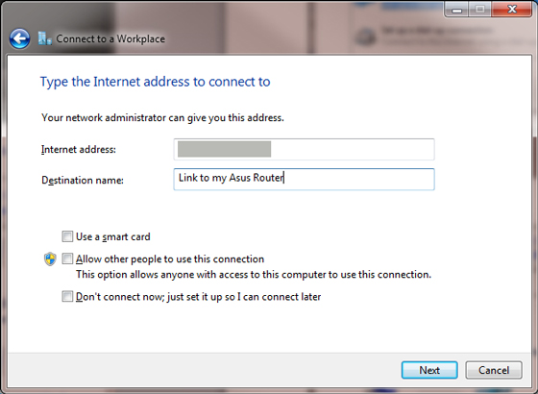Click the Connect to a Workplace building icon
The width and height of the screenshot is (538, 394).
44,38
